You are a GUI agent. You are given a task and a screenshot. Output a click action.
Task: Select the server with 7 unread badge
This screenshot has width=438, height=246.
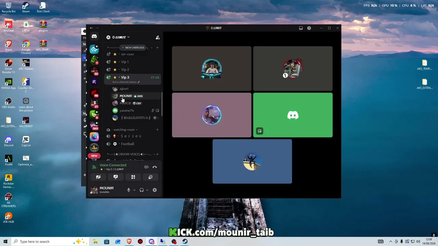pyautogui.click(x=94, y=60)
